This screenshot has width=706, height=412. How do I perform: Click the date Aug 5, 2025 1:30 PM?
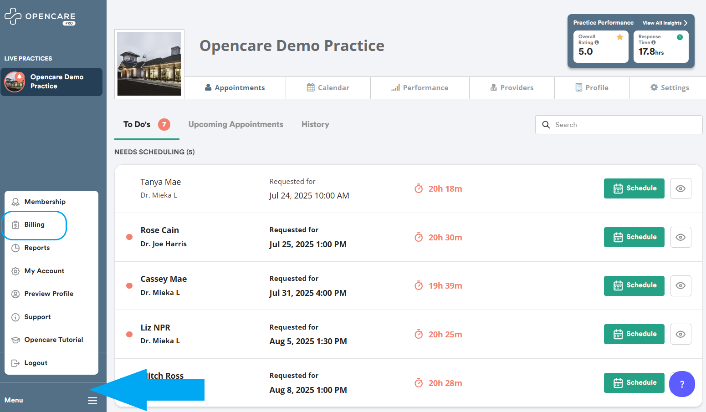click(x=308, y=341)
